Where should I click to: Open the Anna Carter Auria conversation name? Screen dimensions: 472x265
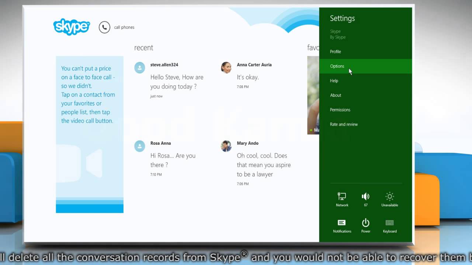(254, 65)
